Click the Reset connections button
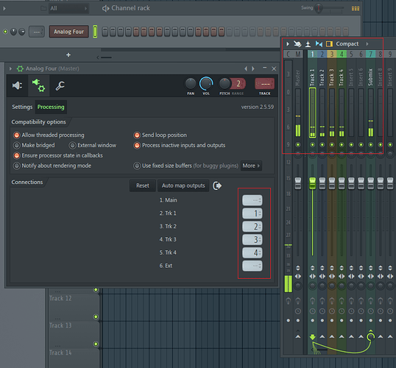Screen dimensions: 396x368 click(143, 185)
